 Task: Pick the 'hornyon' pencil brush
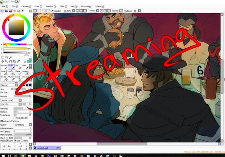pyautogui.click(x=4, y=67)
